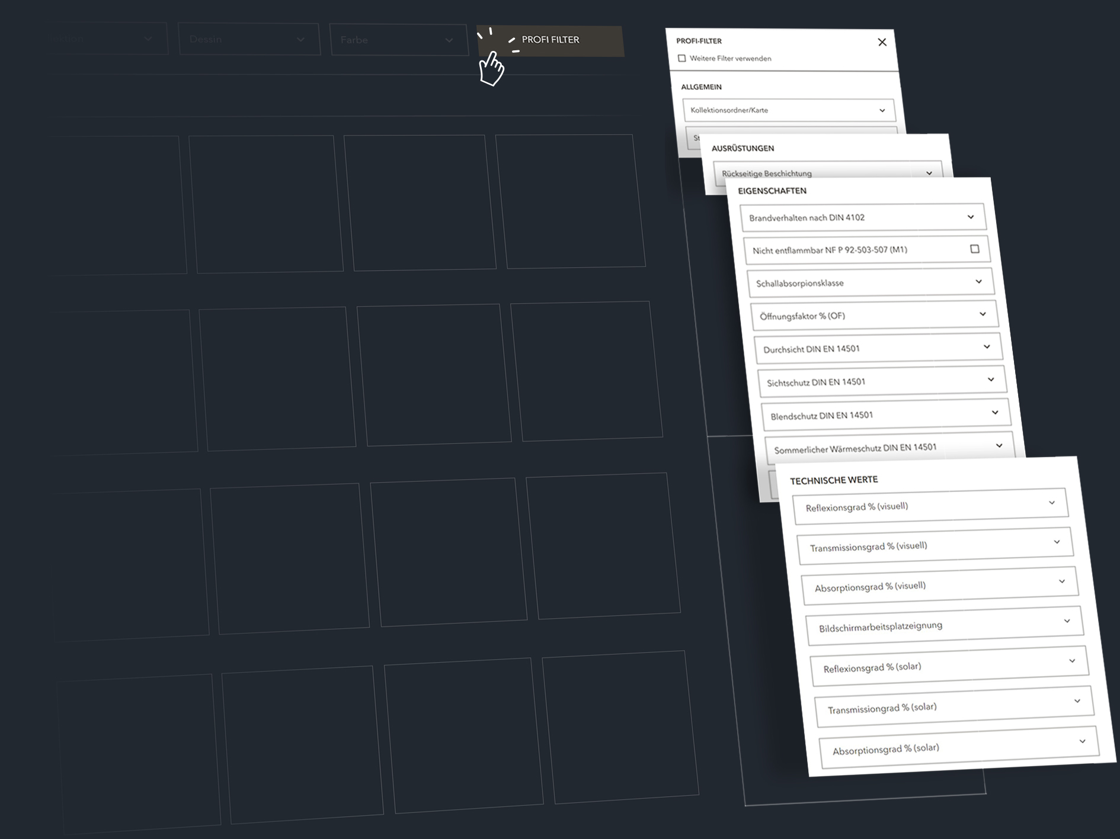
Task: Close the Profi-Filter panel
Action: coord(882,42)
